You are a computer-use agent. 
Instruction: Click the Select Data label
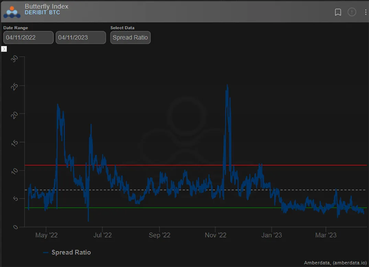(122, 28)
